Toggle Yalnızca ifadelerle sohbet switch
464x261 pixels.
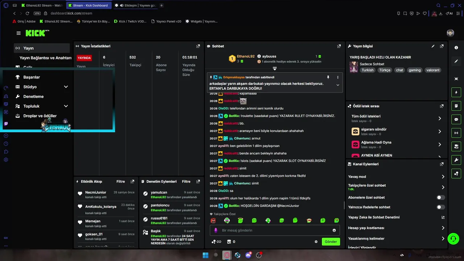(x=440, y=207)
